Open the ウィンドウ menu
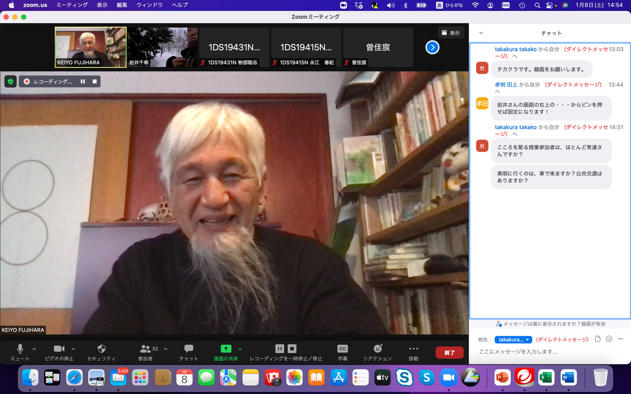Viewport: 631px width, 394px height. (149, 5)
